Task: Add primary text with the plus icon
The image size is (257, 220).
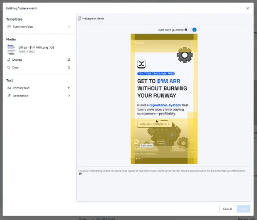Action: pos(69,88)
